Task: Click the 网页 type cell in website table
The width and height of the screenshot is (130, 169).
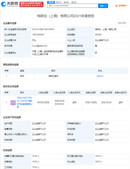Action: click(22, 76)
